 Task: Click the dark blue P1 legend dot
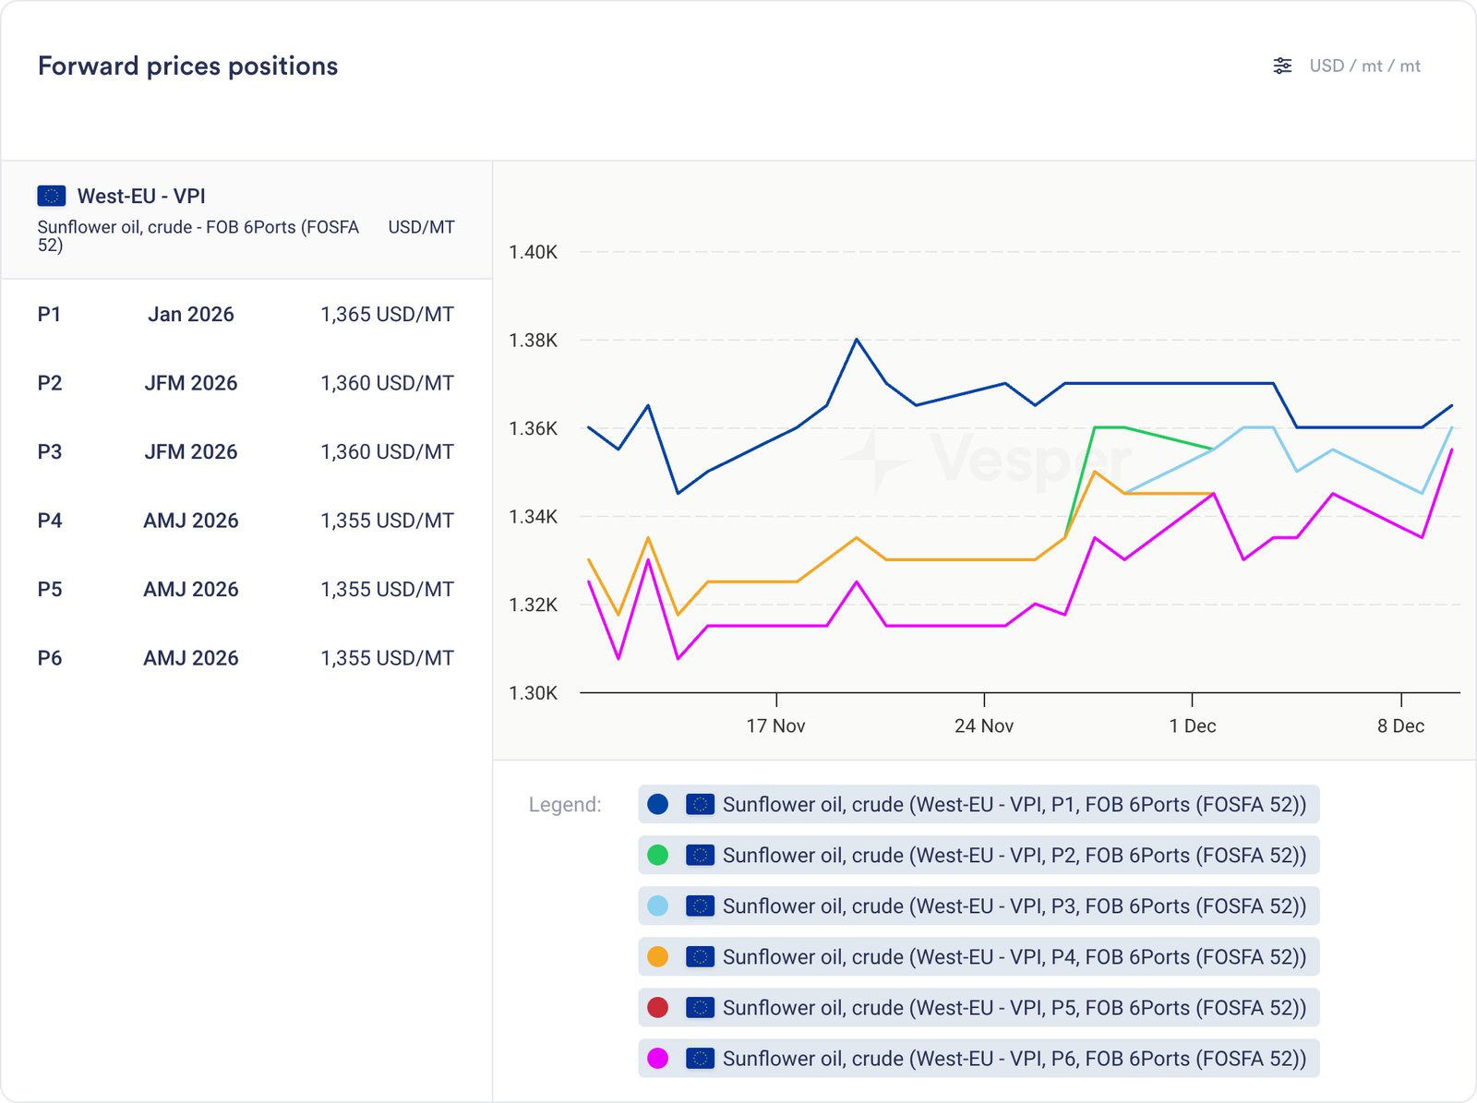(x=658, y=805)
